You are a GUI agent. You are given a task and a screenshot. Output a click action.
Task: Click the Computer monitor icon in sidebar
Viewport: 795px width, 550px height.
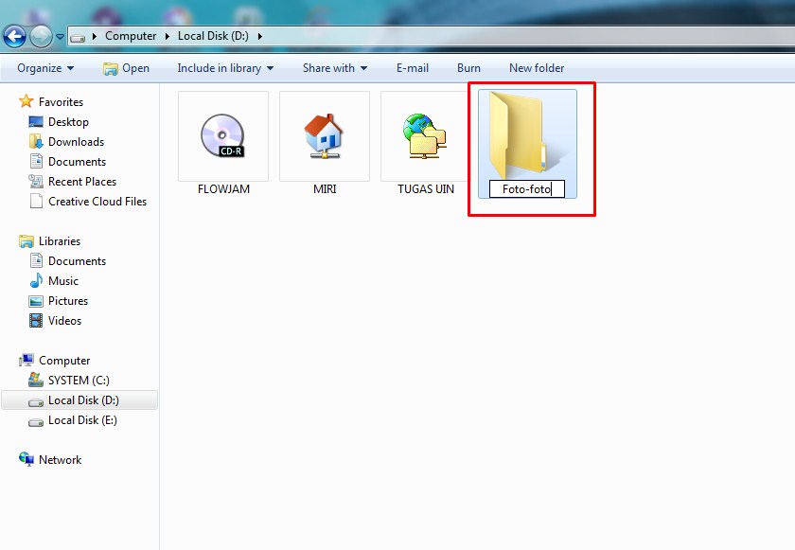[26, 361]
